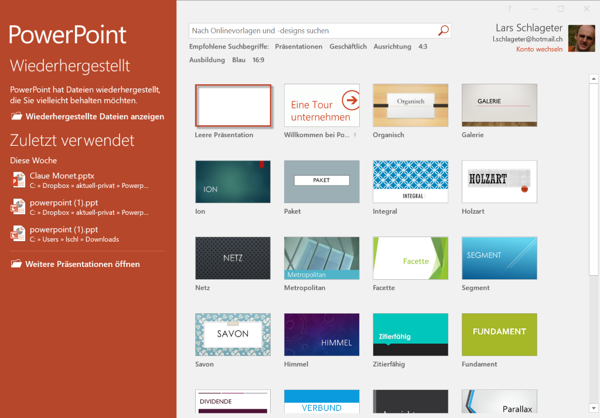Click the folder icon beside Weitere Präsentationen öffnen
This screenshot has height=418, width=600.
[16, 264]
